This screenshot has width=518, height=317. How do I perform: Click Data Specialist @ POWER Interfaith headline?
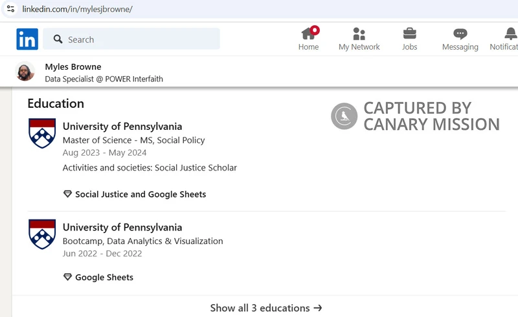[x=104, y=79]
